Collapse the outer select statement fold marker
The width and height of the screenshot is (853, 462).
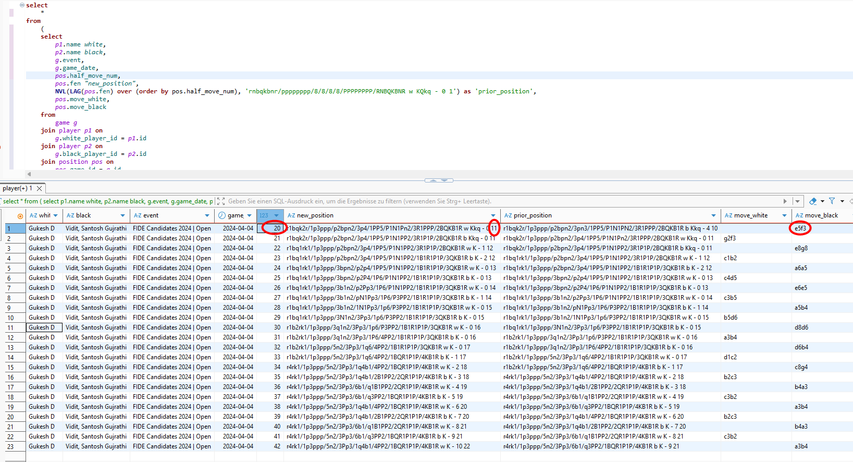tap(22, 5)
